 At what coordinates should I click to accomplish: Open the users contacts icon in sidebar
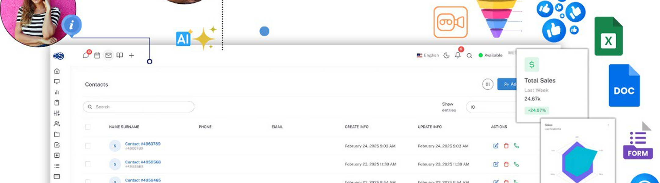pos(57,124)
